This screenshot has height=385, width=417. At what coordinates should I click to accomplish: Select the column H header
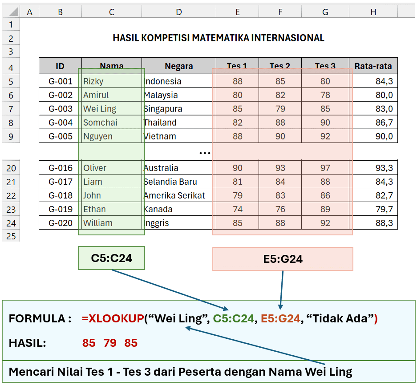[x=373, y=12]
